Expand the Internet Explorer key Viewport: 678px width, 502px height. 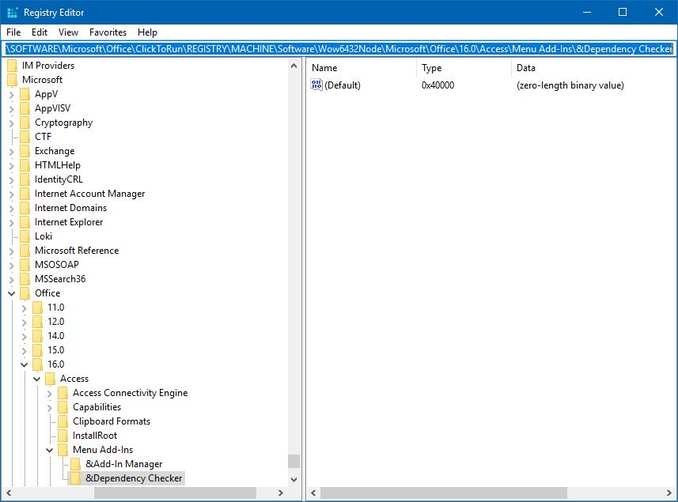12,223
